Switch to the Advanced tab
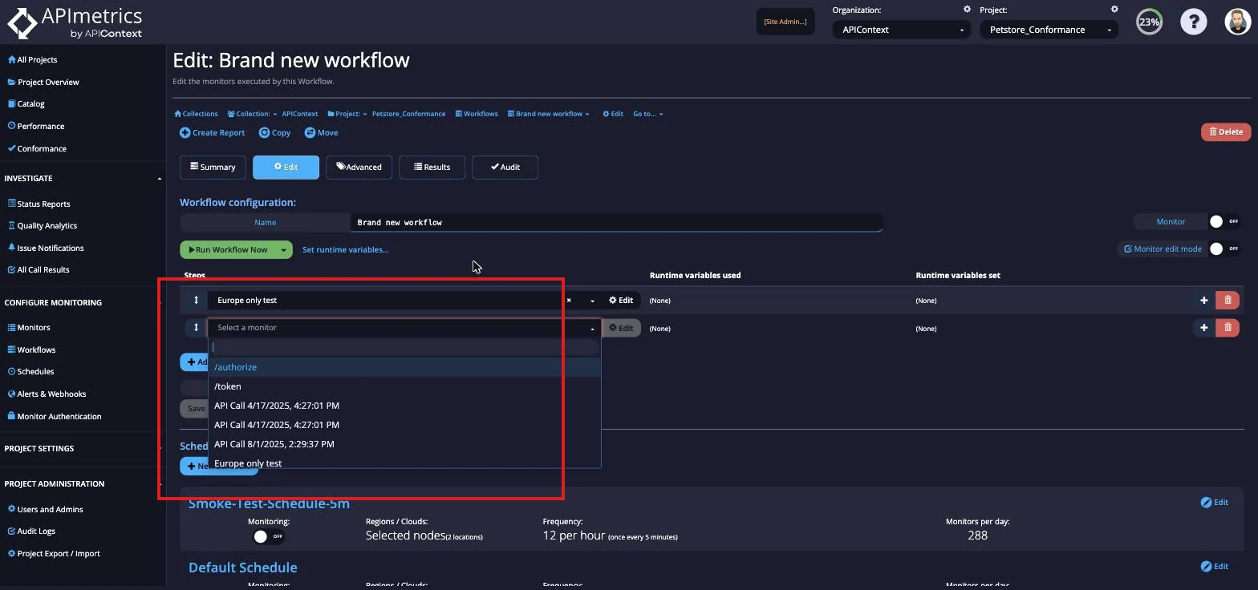 (359, 167)
